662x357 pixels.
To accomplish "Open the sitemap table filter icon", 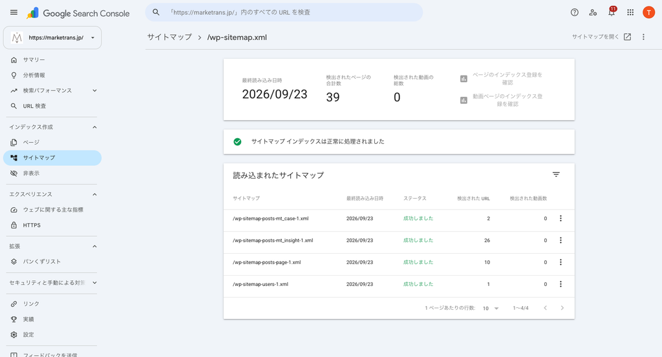I will point(556,174).
